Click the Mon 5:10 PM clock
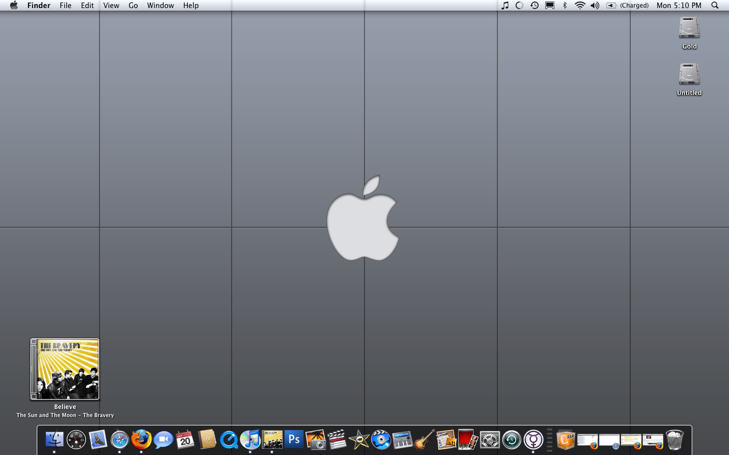The image size is (729, 455). (x=679, y=6)
